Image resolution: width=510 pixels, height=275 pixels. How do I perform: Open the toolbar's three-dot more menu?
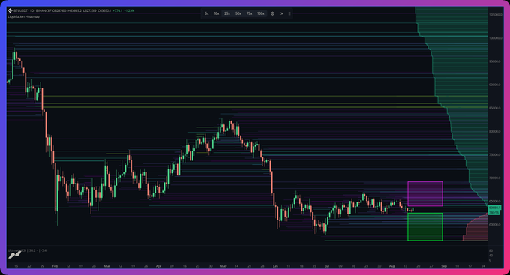point(289,13)
